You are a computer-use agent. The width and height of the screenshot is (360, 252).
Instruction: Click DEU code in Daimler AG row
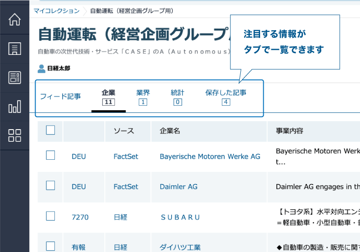click(x=79, y=187)
